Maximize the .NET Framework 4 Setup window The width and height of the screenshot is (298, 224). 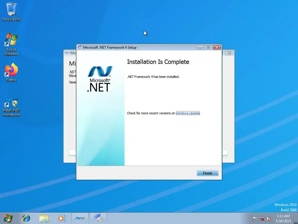[x=208, y=48]
